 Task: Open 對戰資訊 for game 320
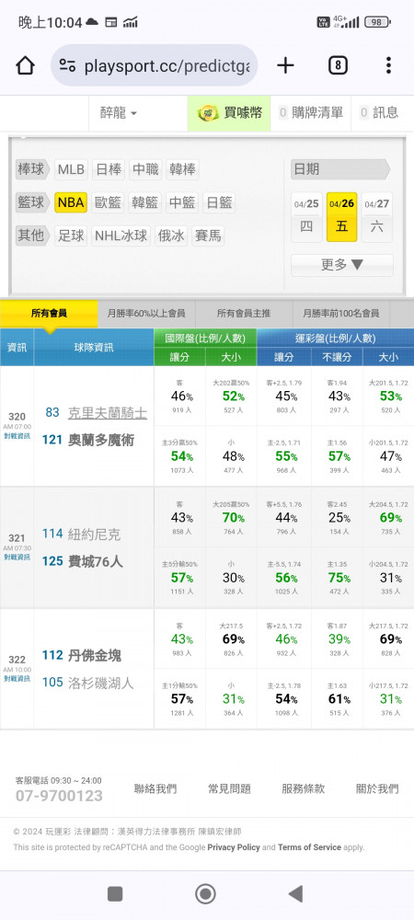click(17, 436)
